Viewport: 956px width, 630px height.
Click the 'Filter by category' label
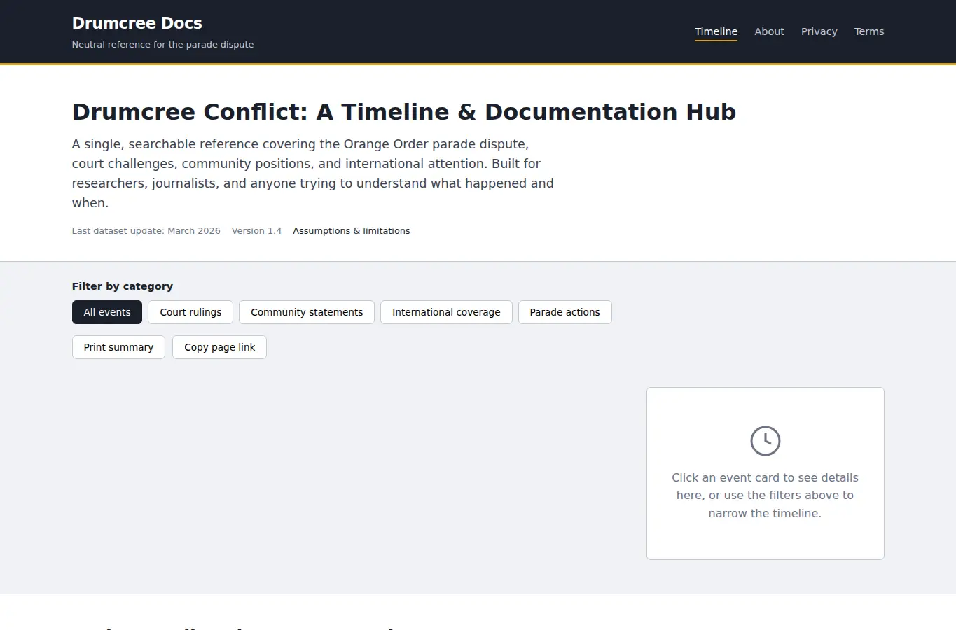click(123, 286)
